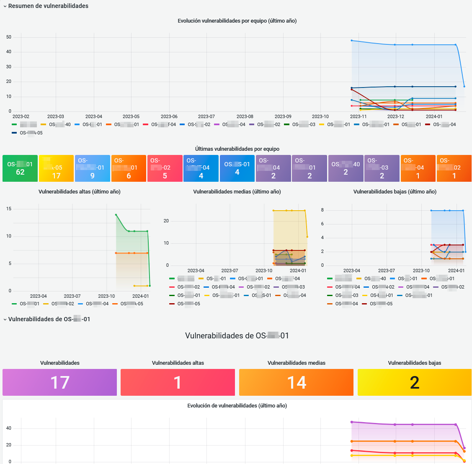
Task: Click blue -04 legend swatch under altas chart
Action: [x=80, y=304]
